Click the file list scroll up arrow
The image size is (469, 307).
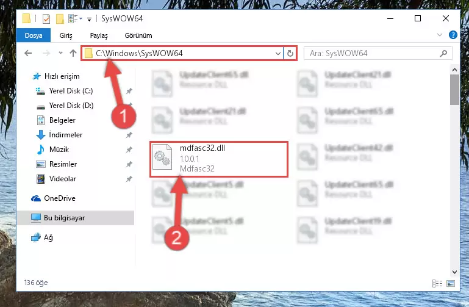[454, 70]
